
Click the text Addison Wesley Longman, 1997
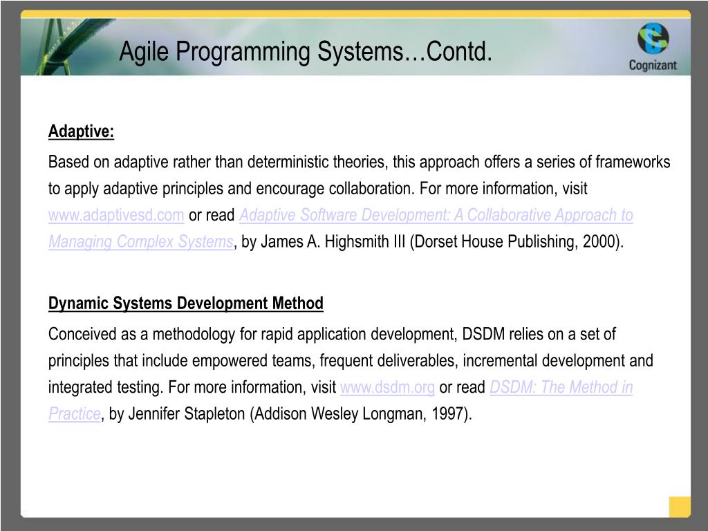click(x=360, y=413)
